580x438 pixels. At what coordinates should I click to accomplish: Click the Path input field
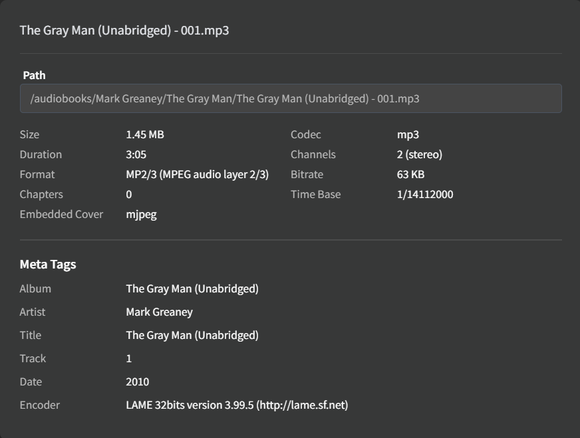pos(291,98)
